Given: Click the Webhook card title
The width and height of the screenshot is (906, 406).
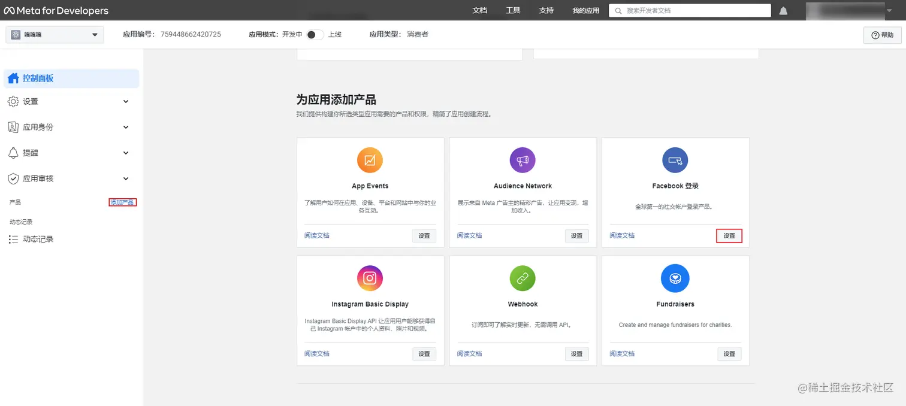Looking at the screenshot, I should point(523,304).
